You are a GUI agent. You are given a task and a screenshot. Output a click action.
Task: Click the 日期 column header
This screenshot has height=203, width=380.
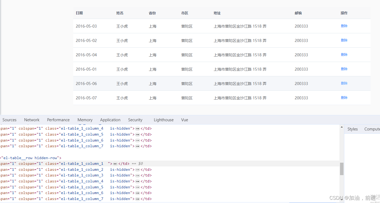[x=79, y=13]
